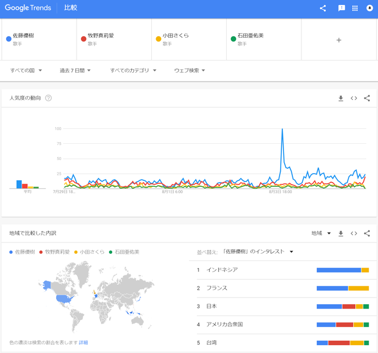Click the 台湾 interest bar
This screenshot has width=378, height=353.
pyautogui.click(x=343, y=342)
